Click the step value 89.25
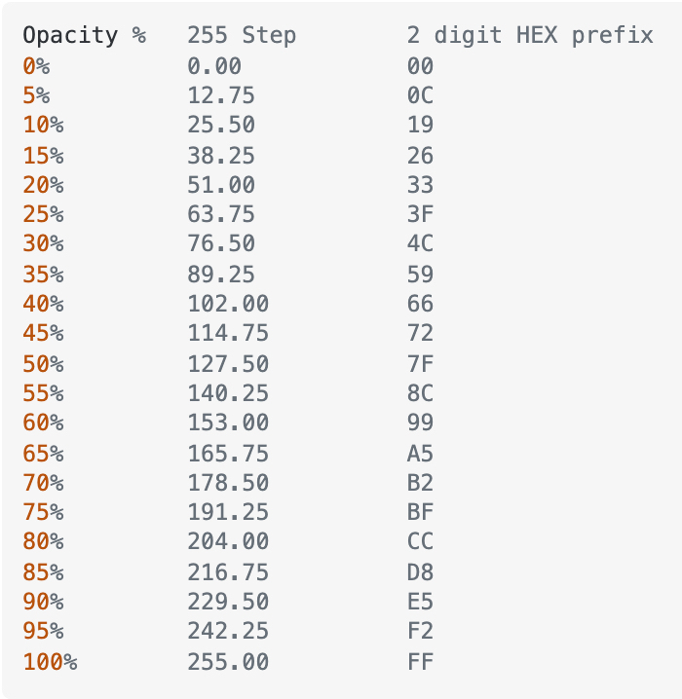 221,275
